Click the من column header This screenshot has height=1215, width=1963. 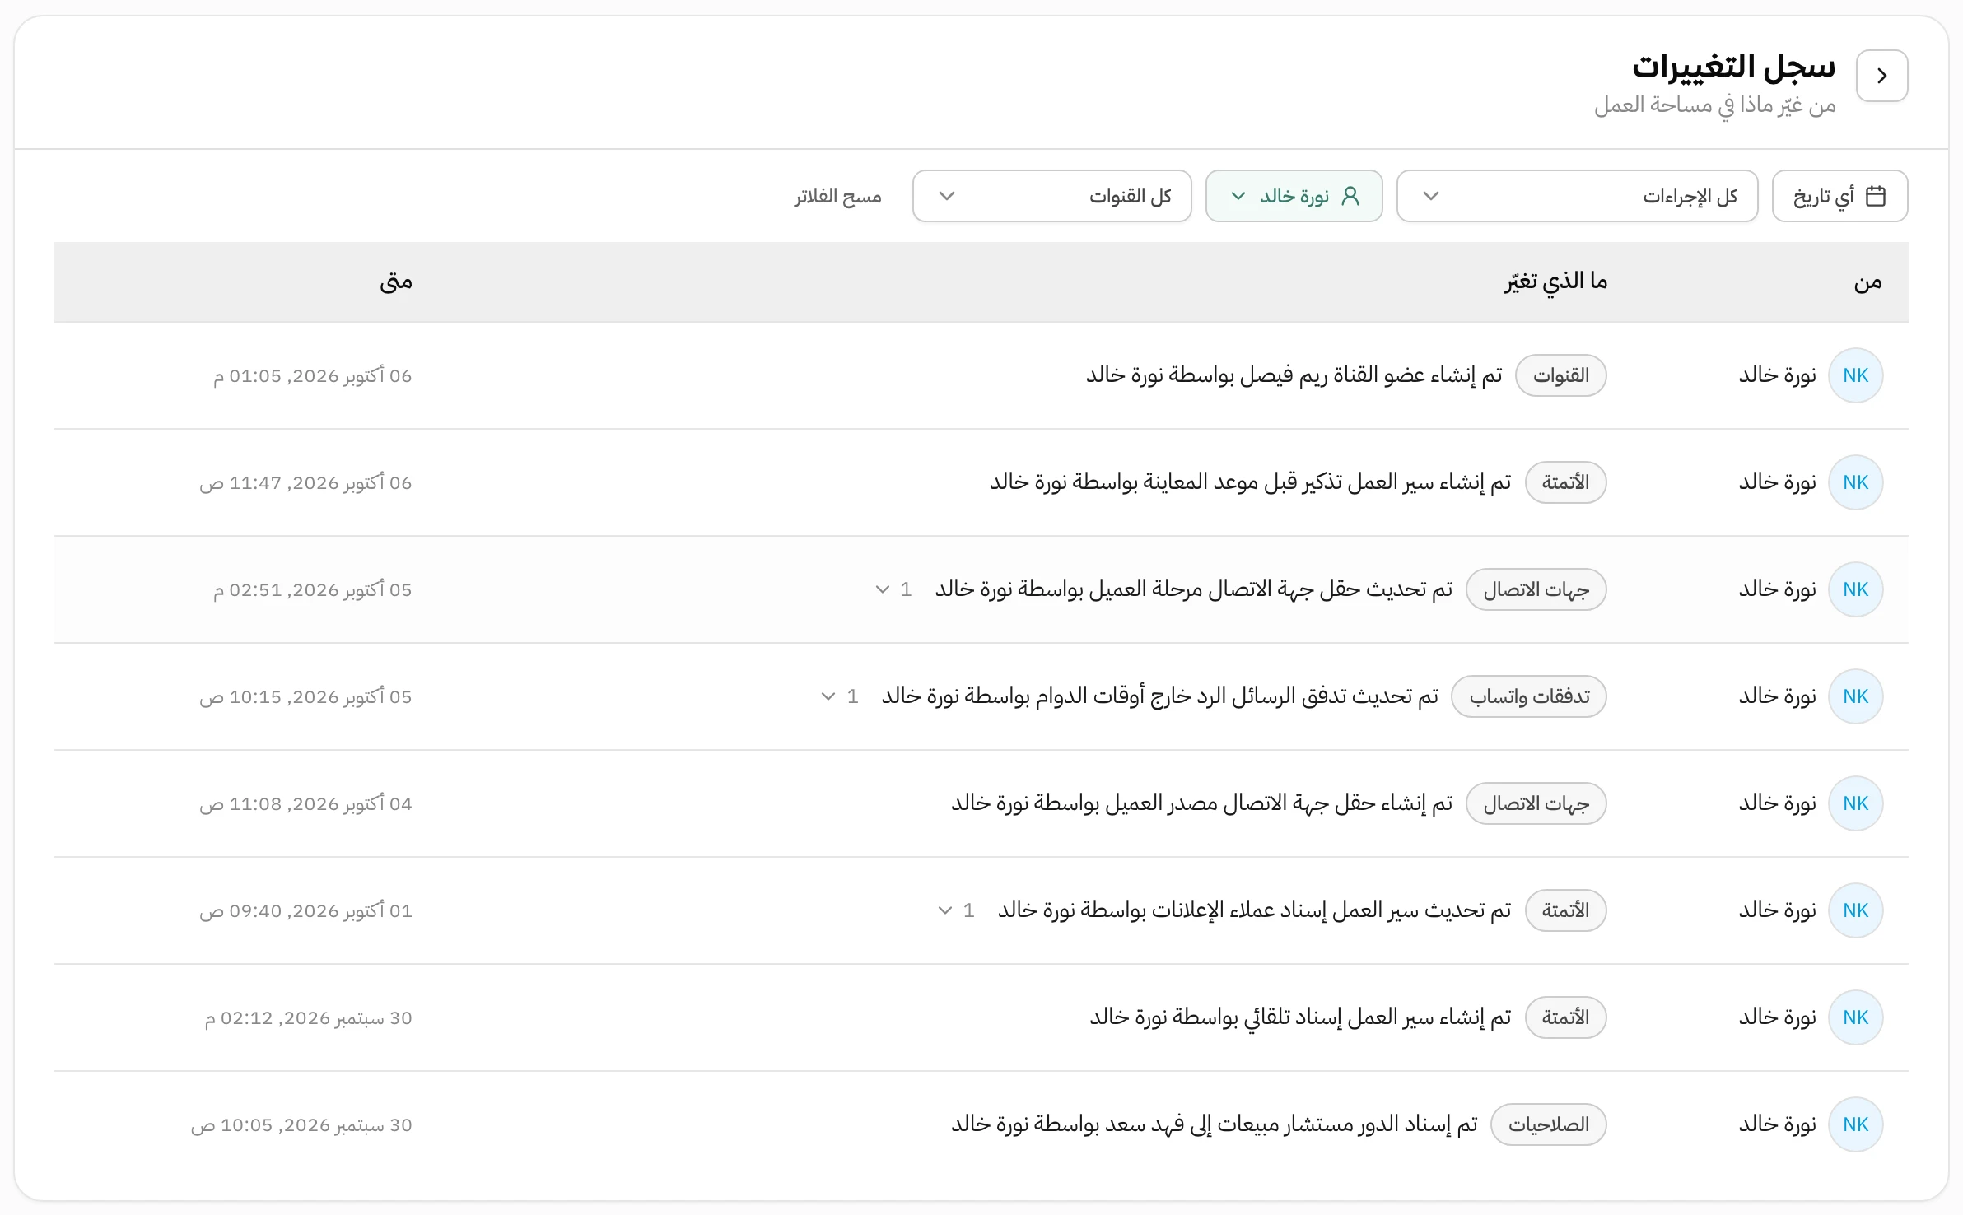(1867, 282)
